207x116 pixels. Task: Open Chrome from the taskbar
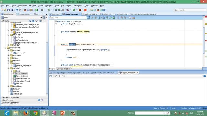click(x=35, y=113)
